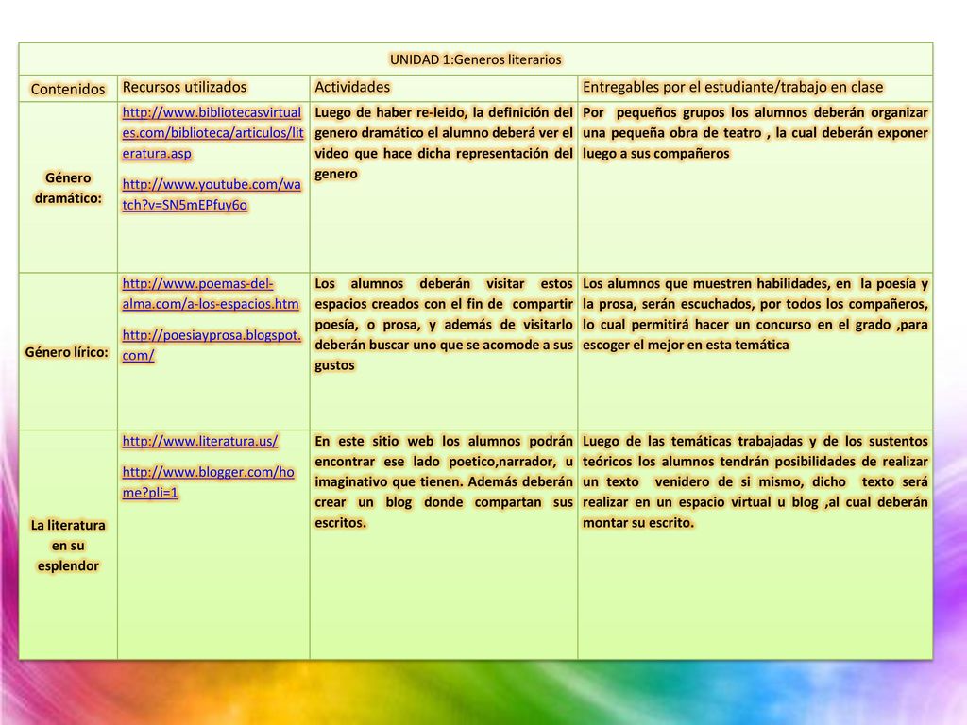This screenshot has height=725, width=967.
Task: Click the 'Contenidos' column header
Action: (x=68, y=89)
